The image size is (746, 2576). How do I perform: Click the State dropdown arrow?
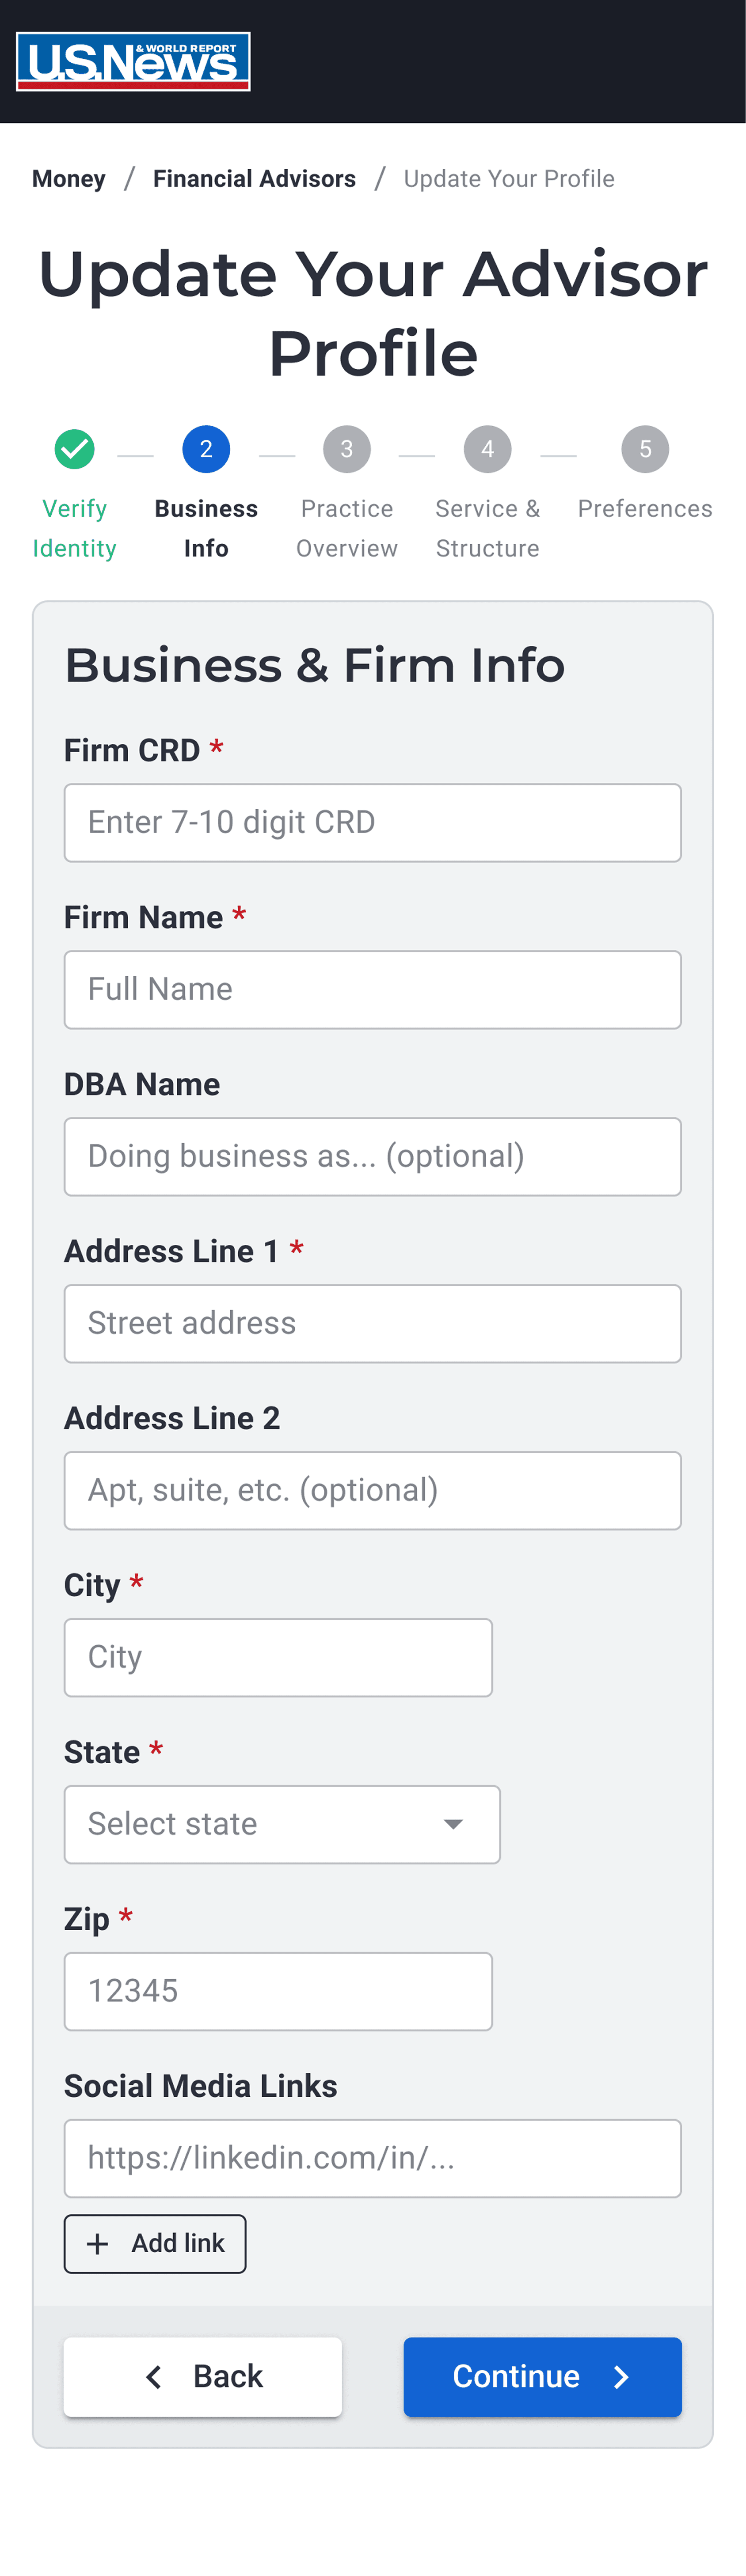point(453,1824)
